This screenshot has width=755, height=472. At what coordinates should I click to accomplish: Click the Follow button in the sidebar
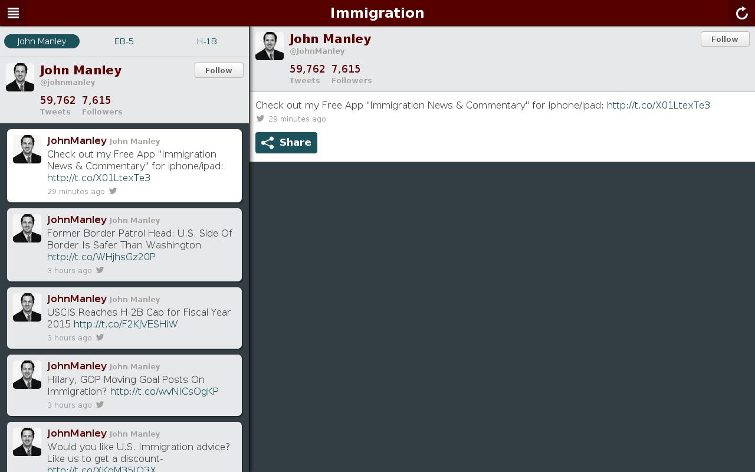[219, 70]
